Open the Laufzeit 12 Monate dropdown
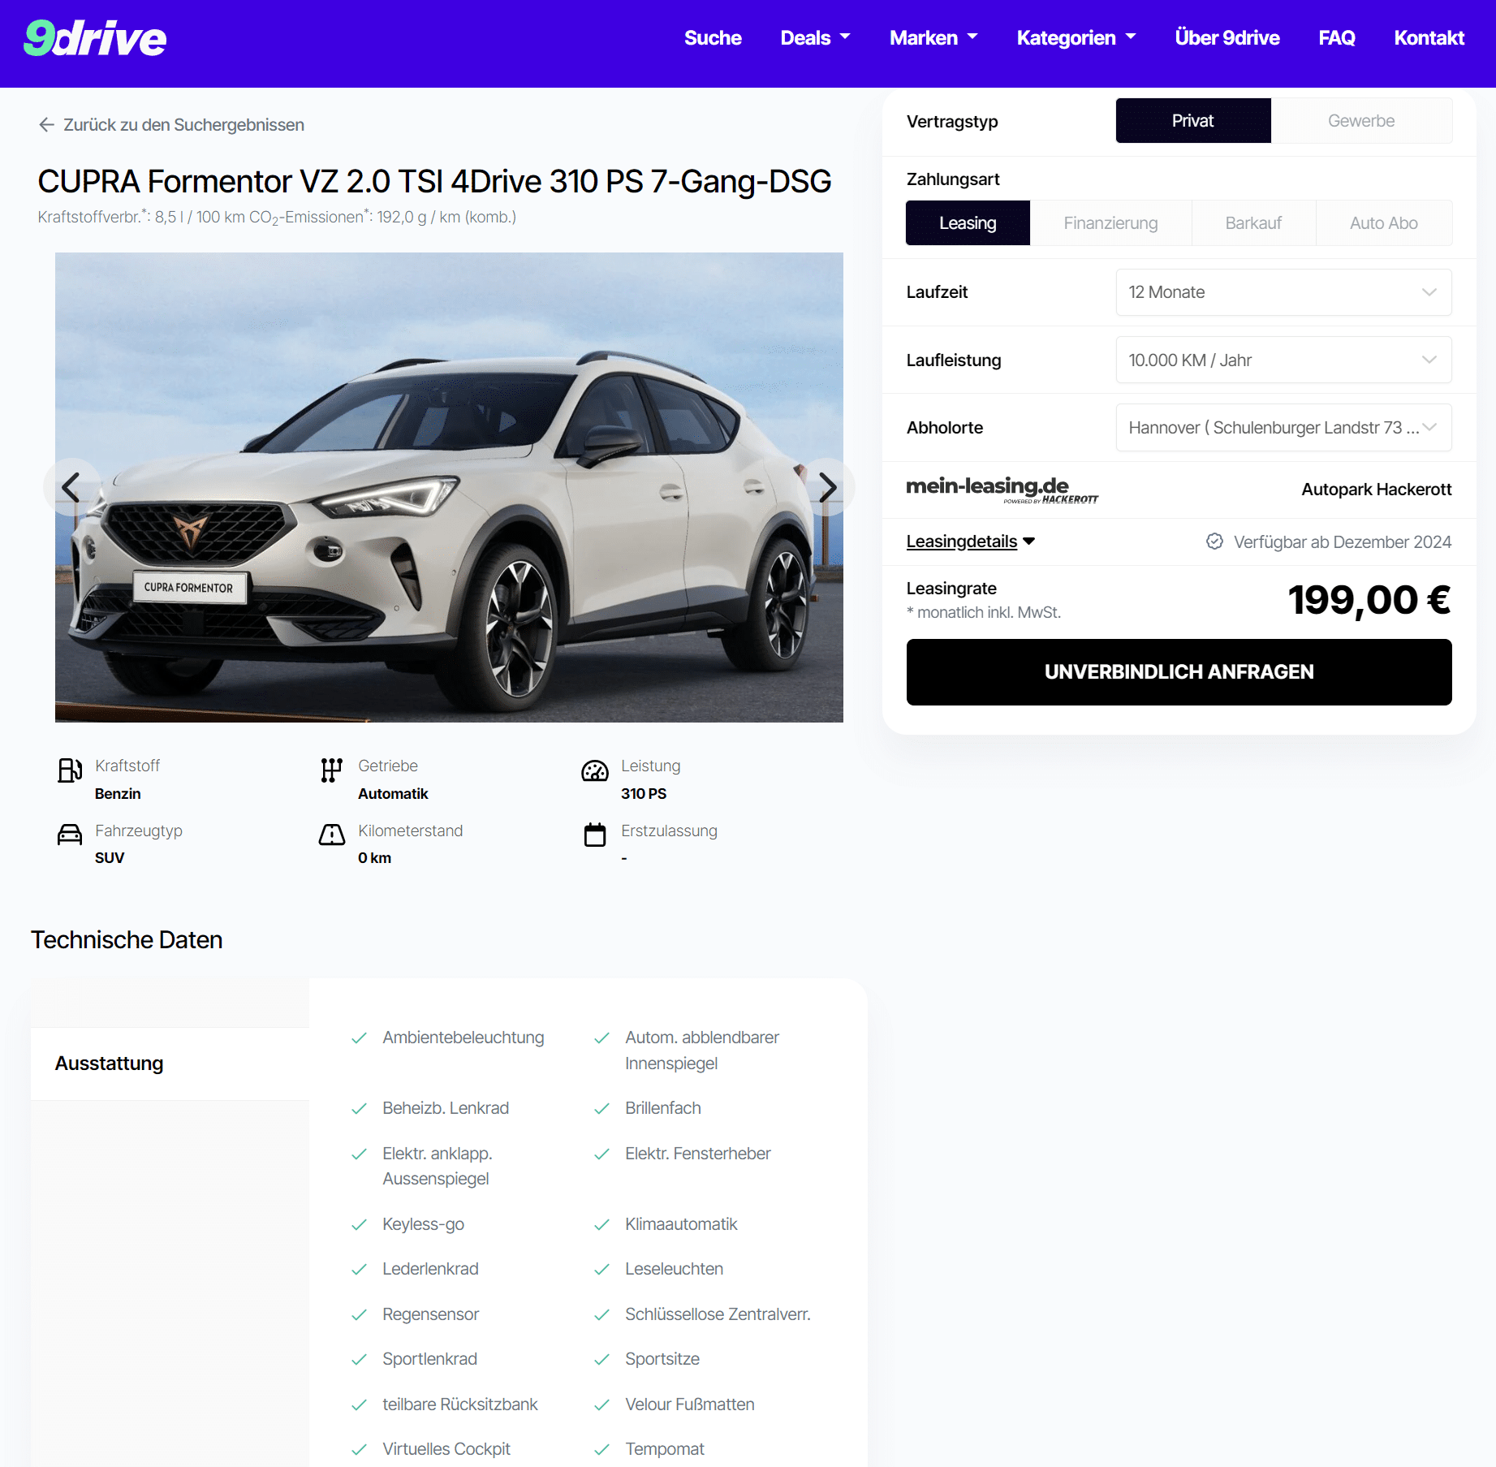The width and height of the screenshot is (1496, 1467). [x=1283, y=292]
